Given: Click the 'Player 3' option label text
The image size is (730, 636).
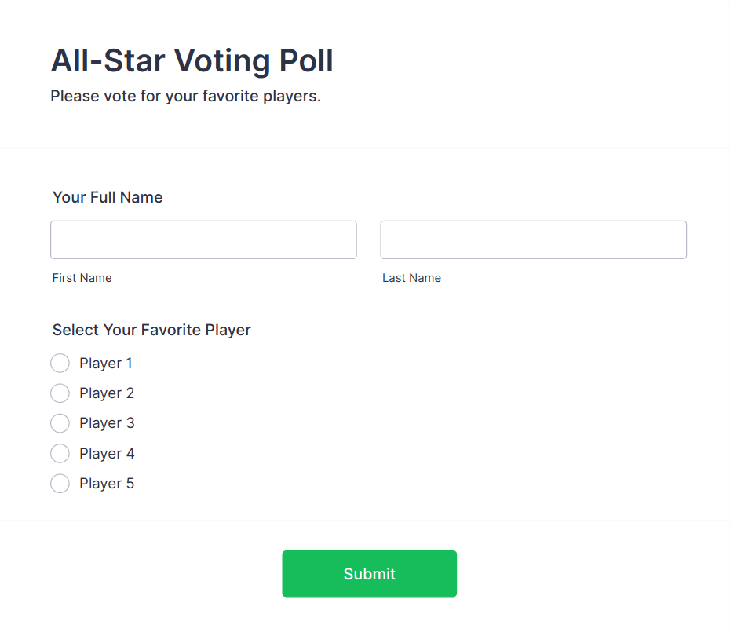Looking at the screenshot, I should pyautogui.click(x=107, y=423).
